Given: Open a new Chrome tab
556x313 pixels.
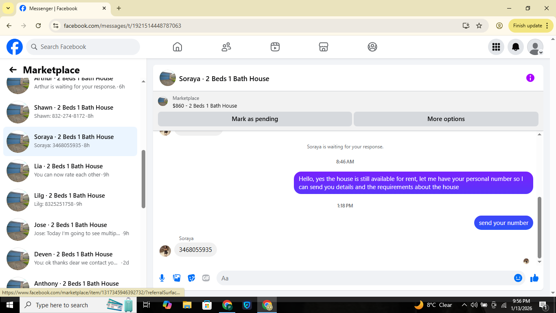Looking at the screenshot, I should pyautogui.click(x=119, y=8).
